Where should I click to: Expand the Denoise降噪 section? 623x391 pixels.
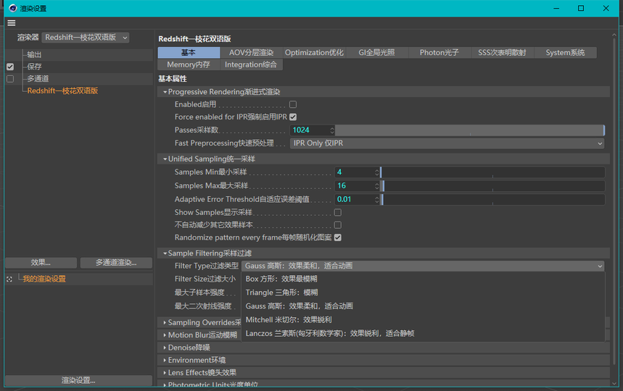[x=165, y=348]
